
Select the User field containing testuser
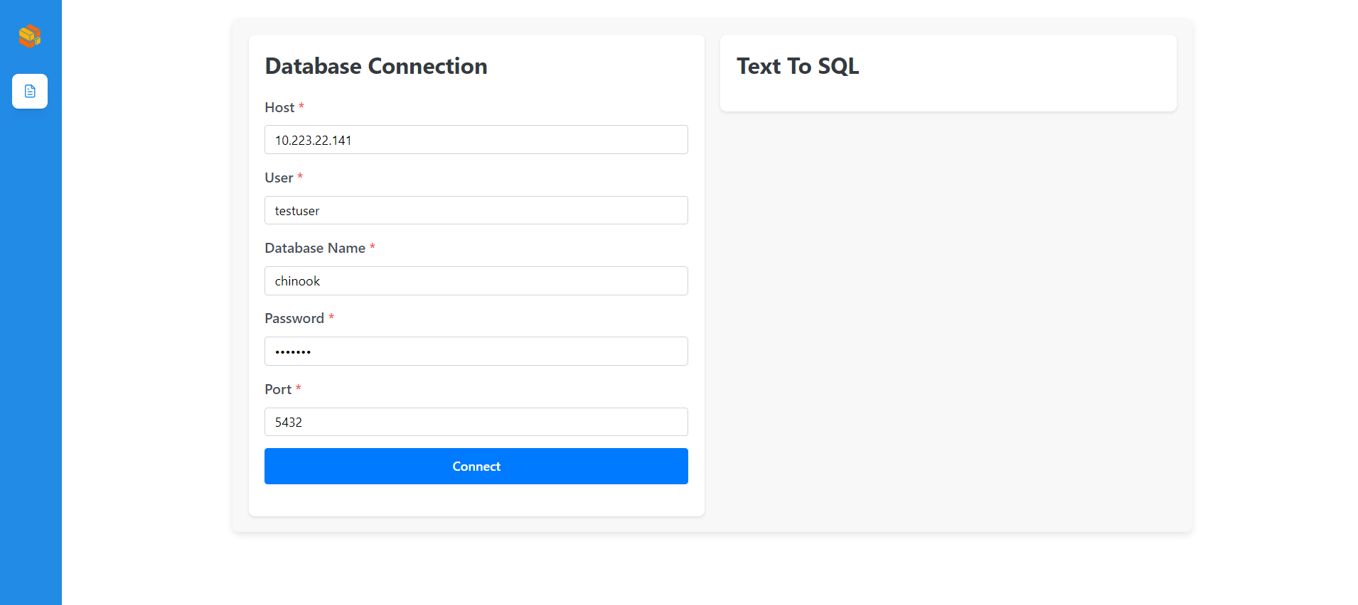pyautogui.click(x=476, y=210)
